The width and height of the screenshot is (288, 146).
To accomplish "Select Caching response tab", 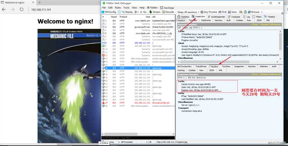I will (181, 70).
